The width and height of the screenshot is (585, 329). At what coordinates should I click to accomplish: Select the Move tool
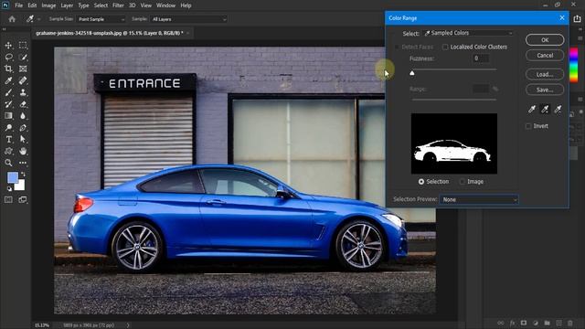point(8,46)
